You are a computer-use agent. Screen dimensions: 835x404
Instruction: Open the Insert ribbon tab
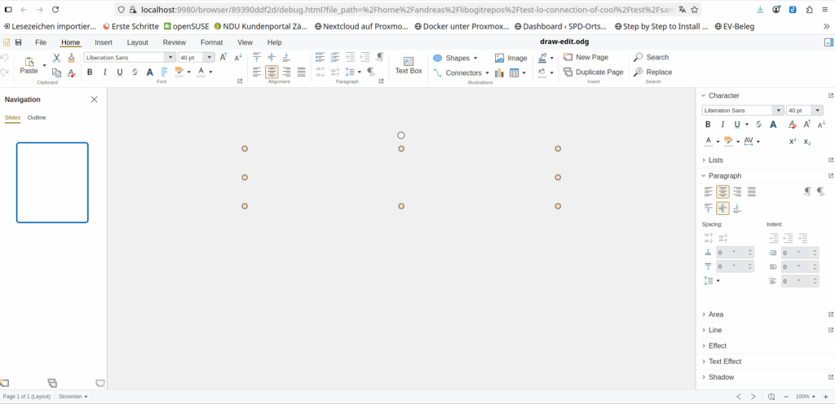[104, 42]
